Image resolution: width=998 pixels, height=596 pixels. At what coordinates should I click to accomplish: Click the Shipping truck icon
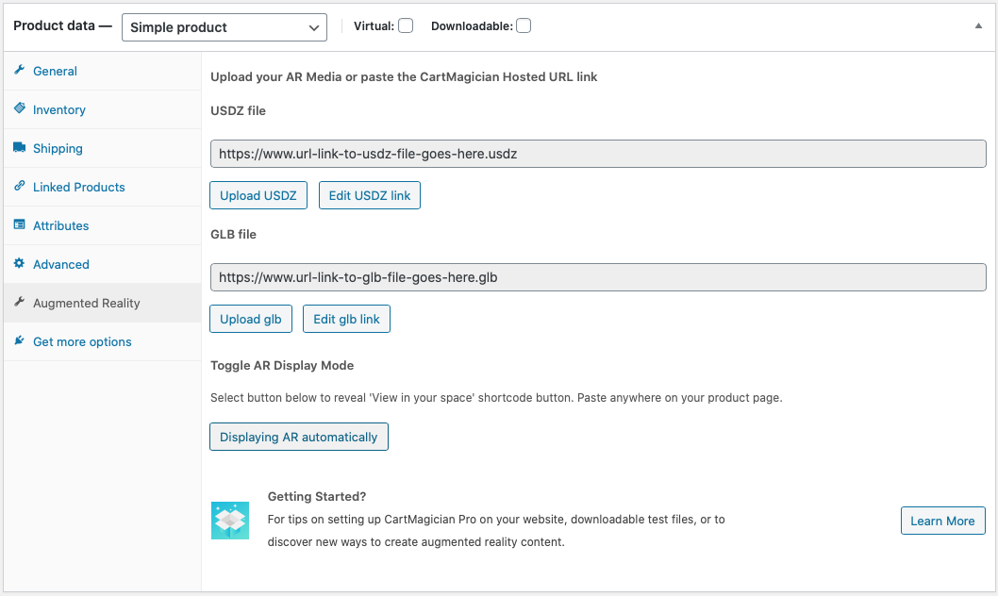click(19, 148)
